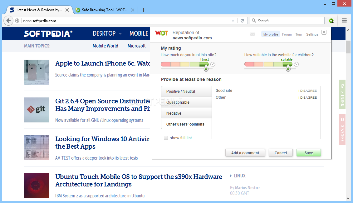Viewport: 353px width, 203px height.
Task: Select the Good site reason
Action: (x=224, y=90)
